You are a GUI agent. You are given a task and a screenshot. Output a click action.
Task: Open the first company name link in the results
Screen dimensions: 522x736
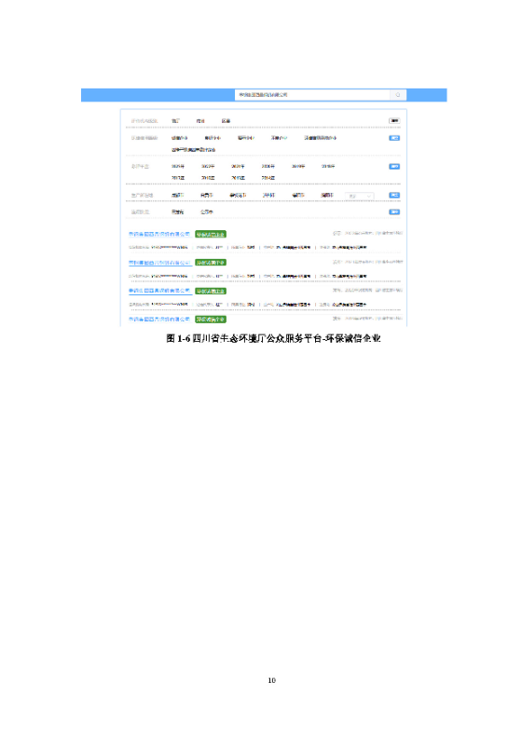[159, 234]
